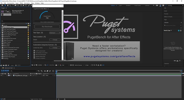Image resolution: width=184 pixels, height=100 pixels.
Task: Check 'Exit app on completion' box
Action: click(x=34, y=58)
